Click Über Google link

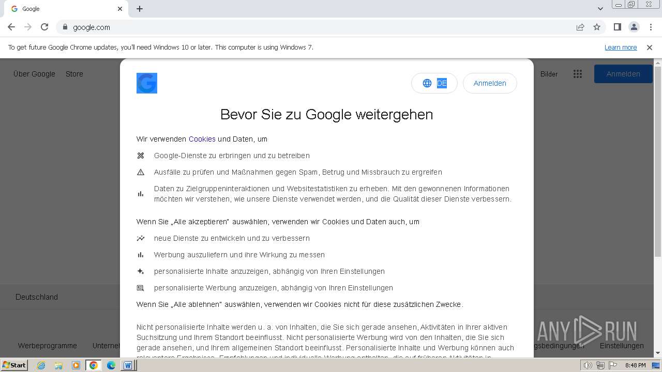pyautogui.click(x=34, y=74)
